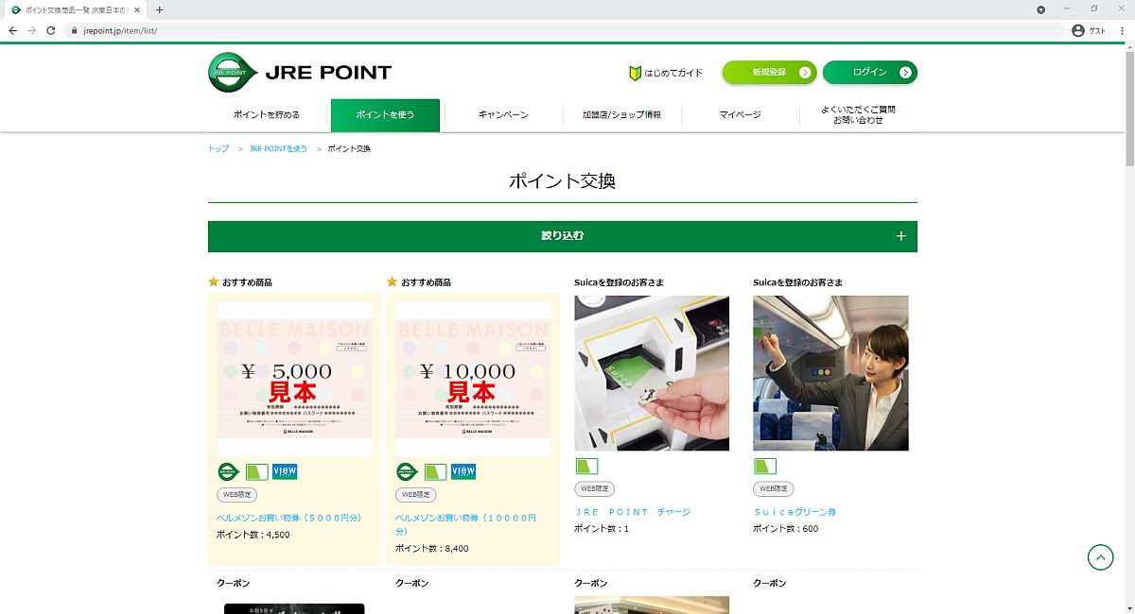This screenshot has height=614, width=1135.
Task: Open the キャンペーン menu item
Action: (x=503, y=114)
